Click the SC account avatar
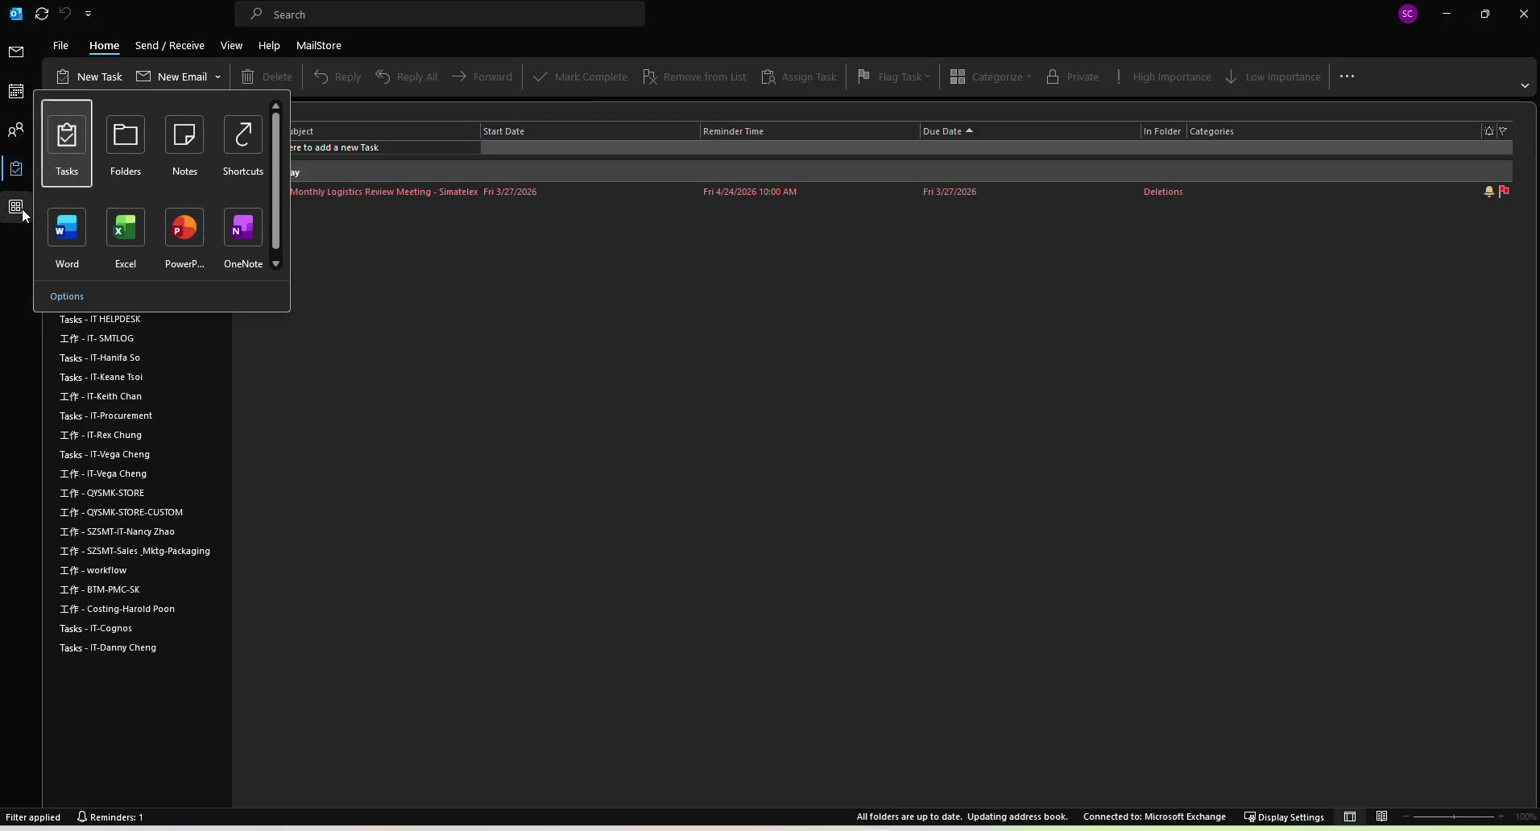This screenshot has height=831, width=1540. [x=1408, y=14]
